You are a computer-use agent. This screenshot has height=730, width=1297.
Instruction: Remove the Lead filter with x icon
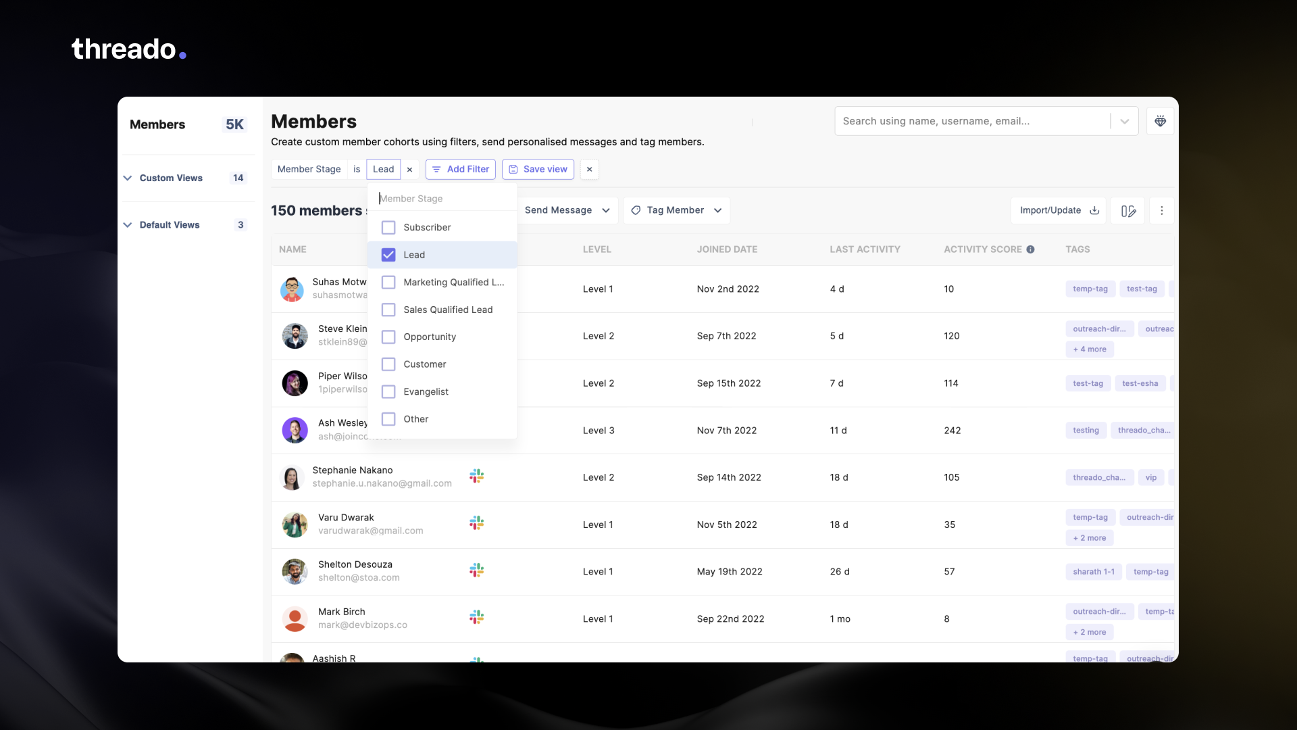click(x=409, y=170)
